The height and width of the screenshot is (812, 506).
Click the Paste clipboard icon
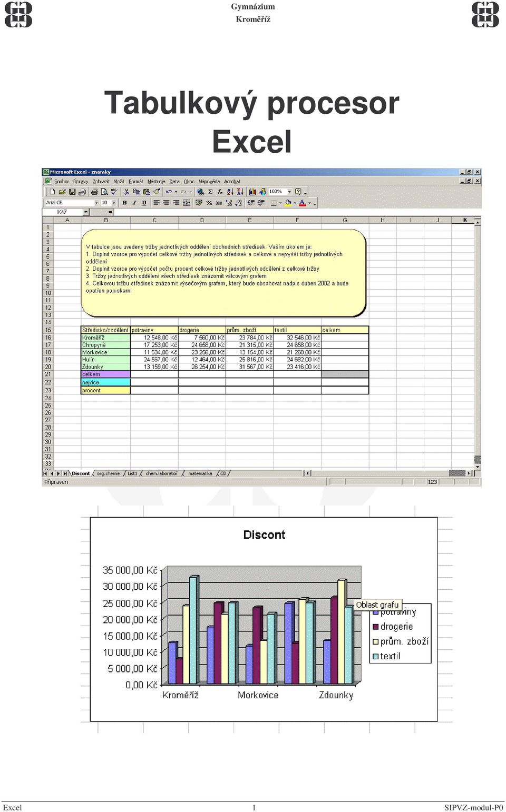coord(146,192)
